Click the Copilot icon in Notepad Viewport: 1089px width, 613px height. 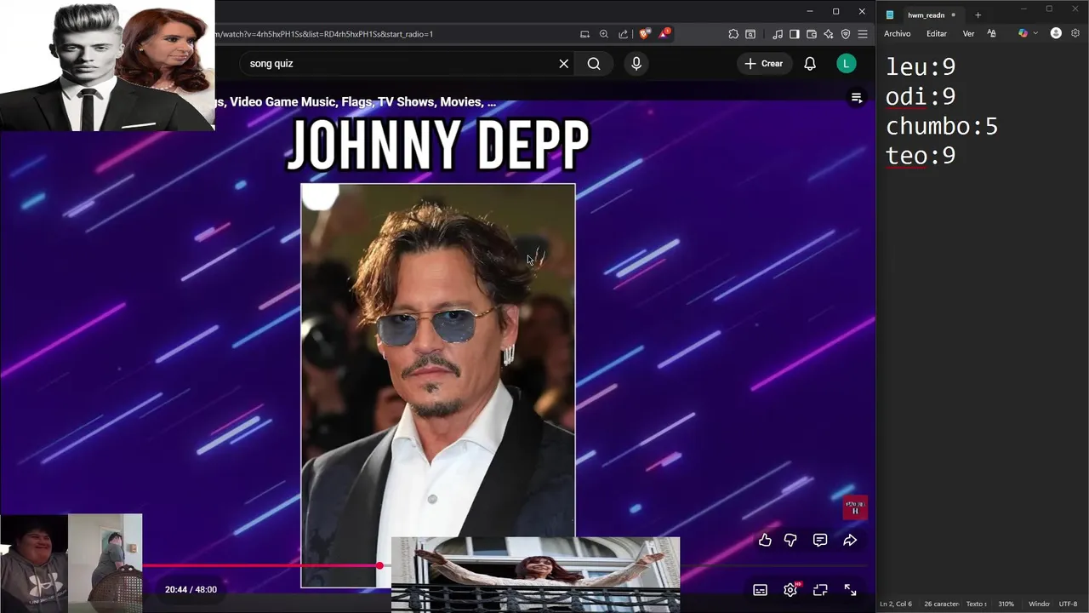click(1023, 33)
